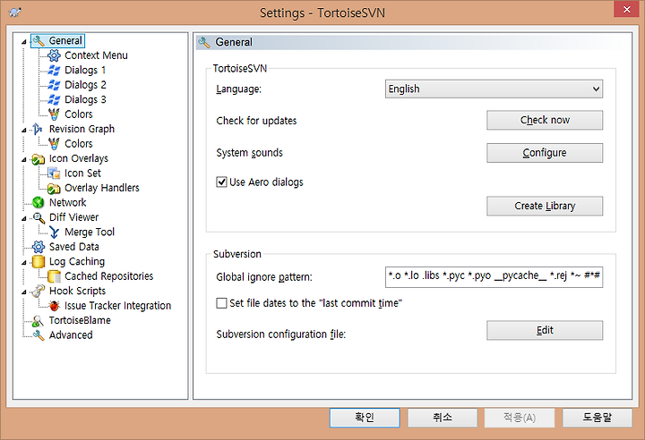Click the Hook Scripts icon

(39, 291)
